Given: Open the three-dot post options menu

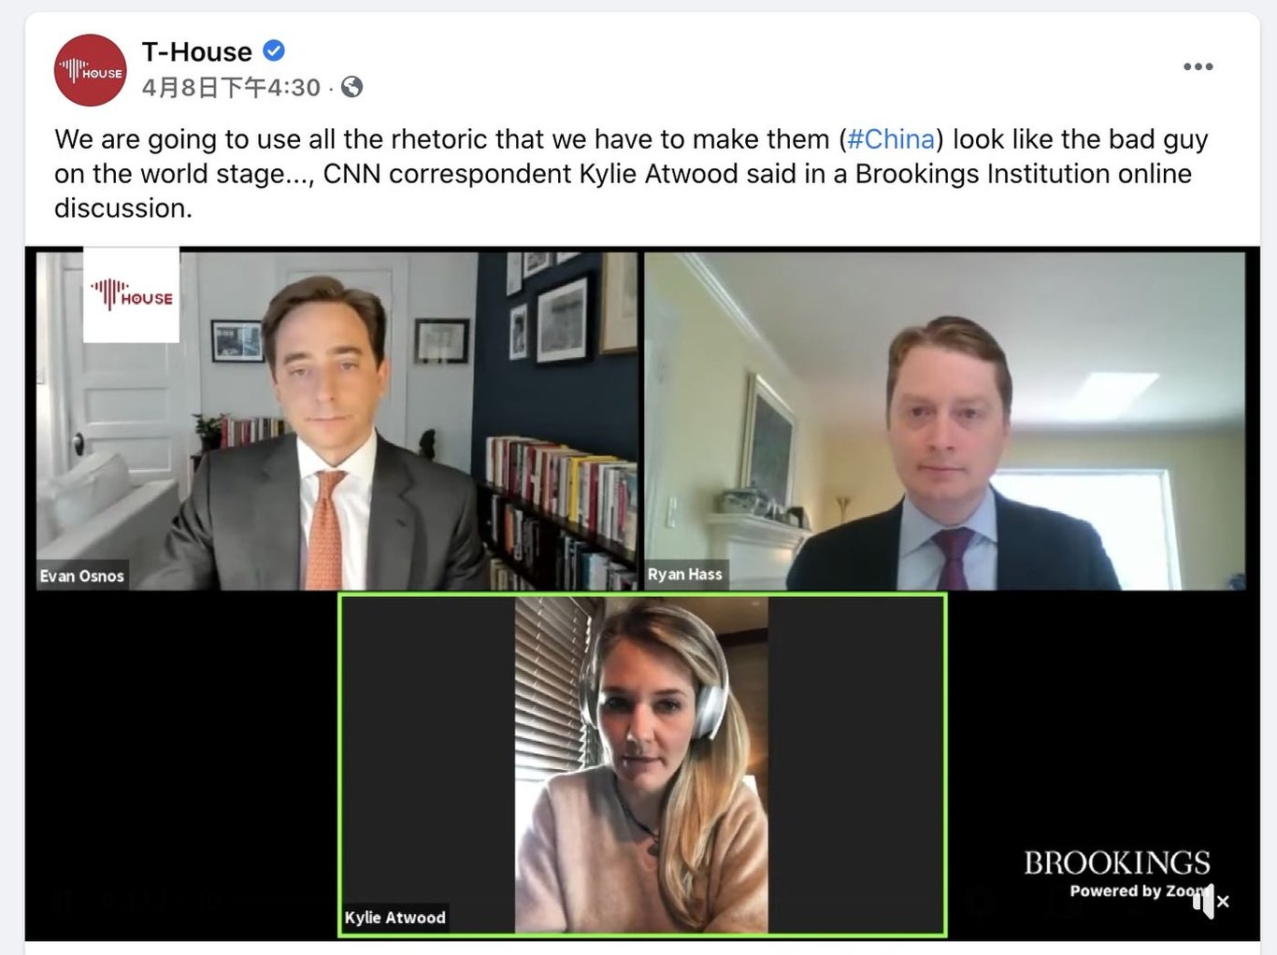Looking at the screenshot, I should point(1198,66).
